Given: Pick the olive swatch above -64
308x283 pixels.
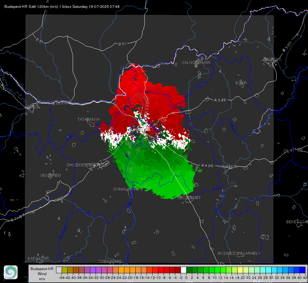Looking at the screenshot, I should [x=64, y=270].
